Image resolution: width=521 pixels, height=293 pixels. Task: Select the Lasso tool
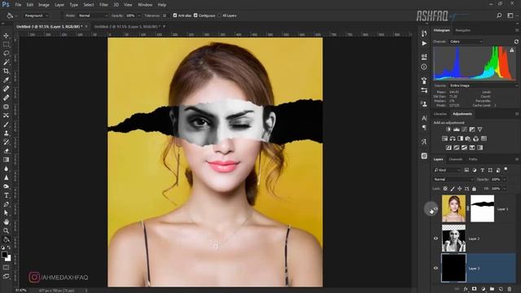tap(6, 53)
